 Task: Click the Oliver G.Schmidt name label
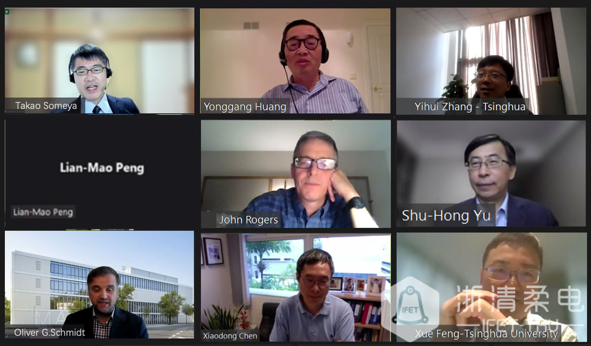pyautogui.click(x=50, y=332)
